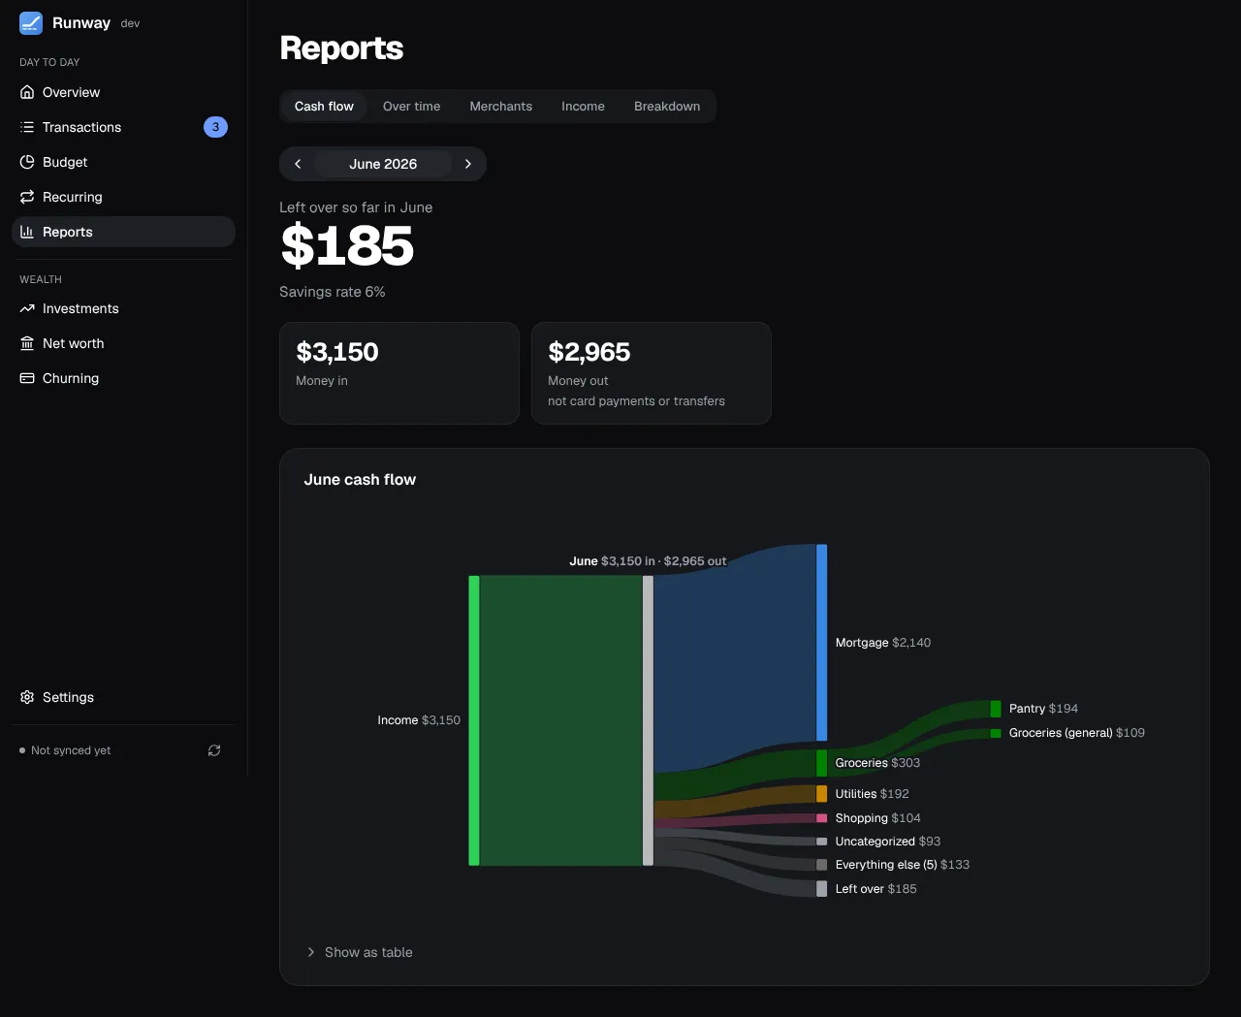Go to Net worth page
Screen dimensions: 1241x1017
[x=123, y=343]
